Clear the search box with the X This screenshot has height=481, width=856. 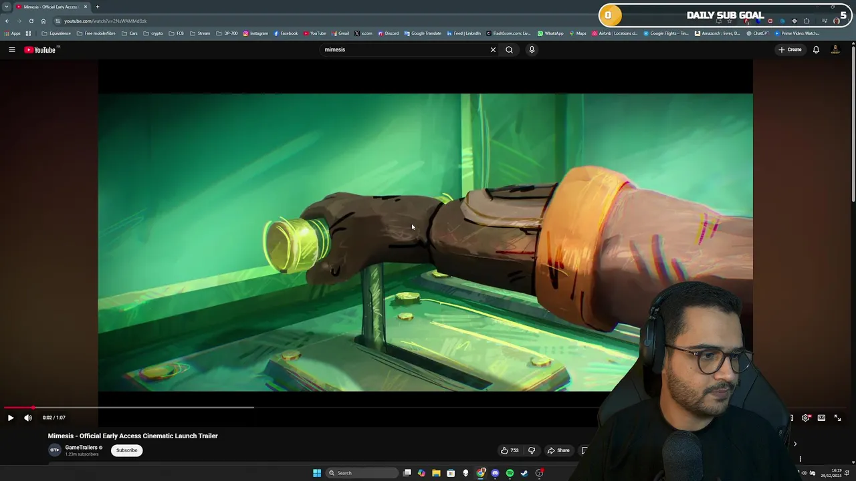pos(493,49)
